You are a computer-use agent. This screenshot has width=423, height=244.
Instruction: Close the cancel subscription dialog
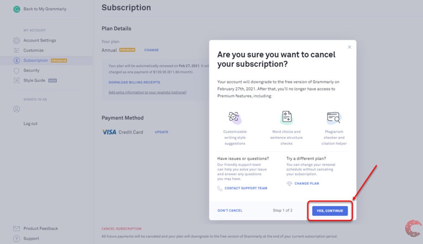349,47
